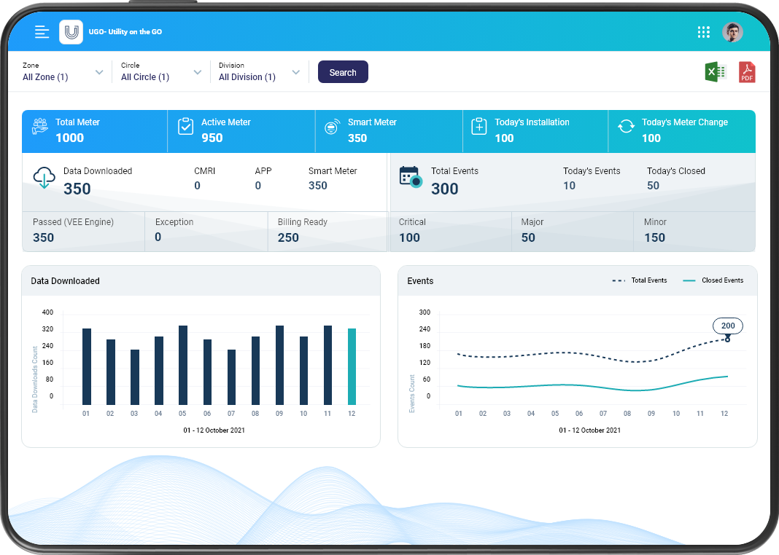Export dashboard as PDF
The height and width of the screenshot is (555, 779).
747,72
